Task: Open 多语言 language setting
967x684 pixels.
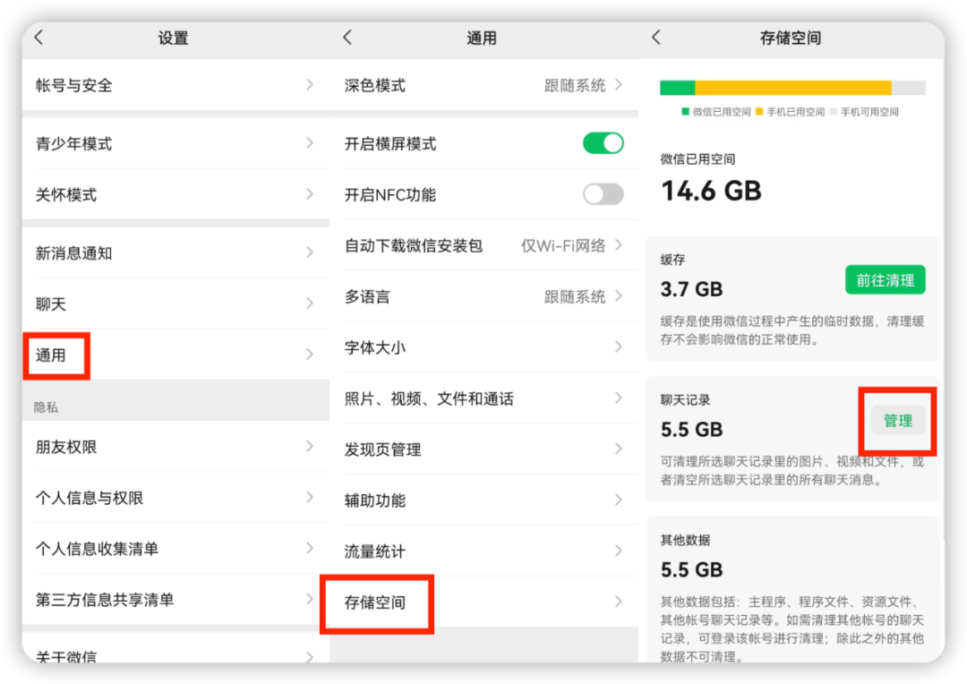Action: coord(484,296)
